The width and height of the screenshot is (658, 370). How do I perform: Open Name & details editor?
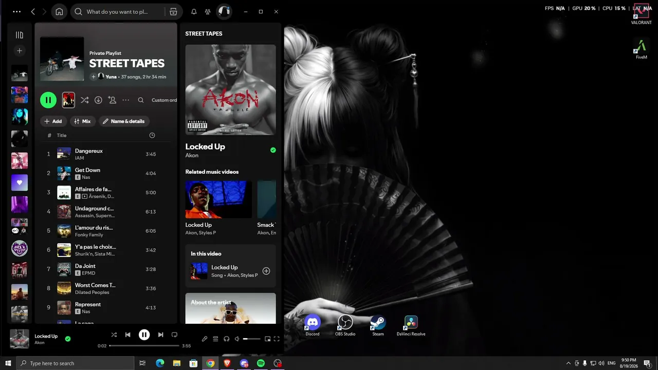point(124,121)
